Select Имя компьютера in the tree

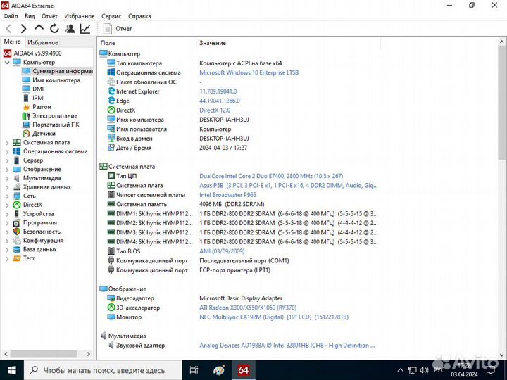point(56,80)
